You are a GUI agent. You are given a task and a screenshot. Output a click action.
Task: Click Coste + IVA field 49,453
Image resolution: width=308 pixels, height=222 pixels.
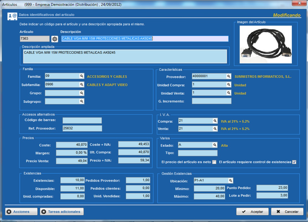click(134, 144)
